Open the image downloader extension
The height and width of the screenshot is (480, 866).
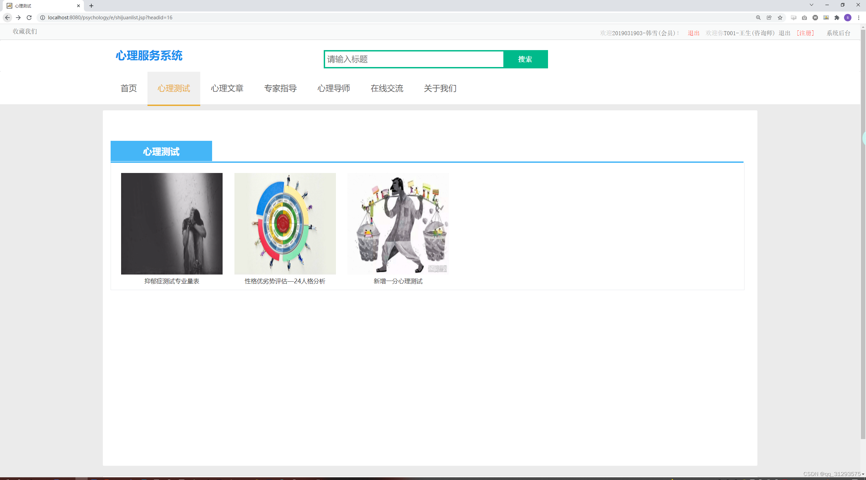826,18
